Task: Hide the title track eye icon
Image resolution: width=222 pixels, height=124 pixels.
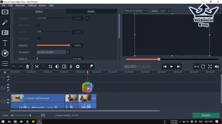Action: coord(8,77)
